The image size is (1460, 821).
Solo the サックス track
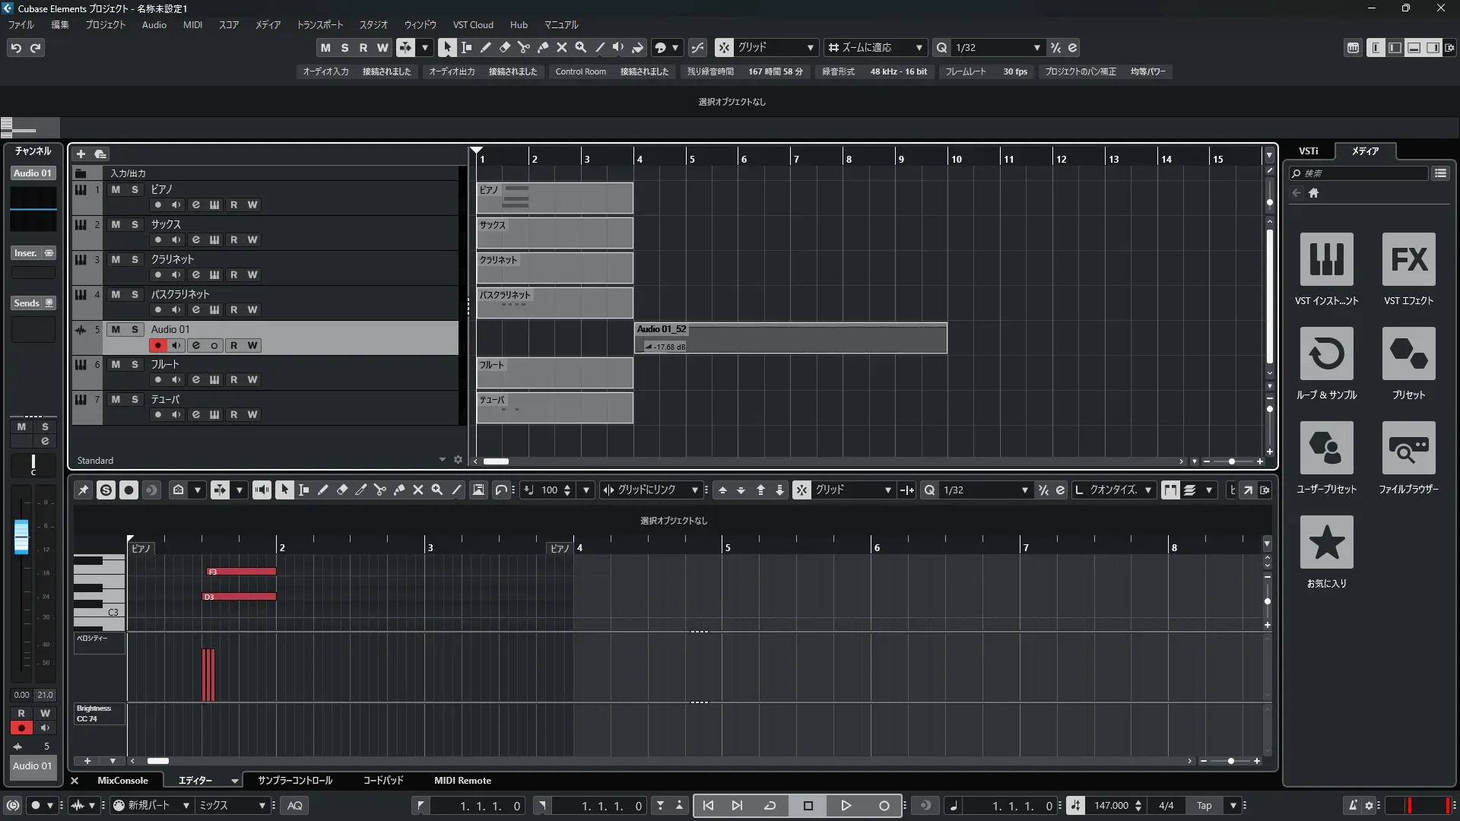pyautogui.click(x=135, y=224)
